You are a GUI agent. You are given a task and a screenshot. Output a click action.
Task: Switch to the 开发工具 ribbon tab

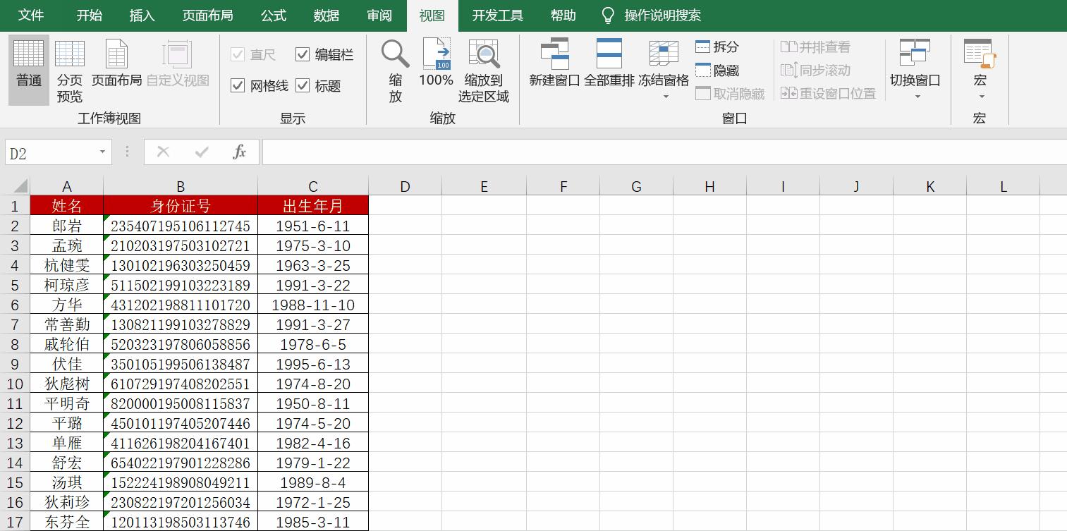pos(497,14)
